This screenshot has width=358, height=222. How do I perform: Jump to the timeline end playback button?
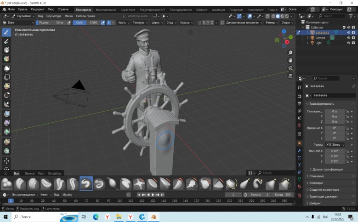[x=162, y=195]
